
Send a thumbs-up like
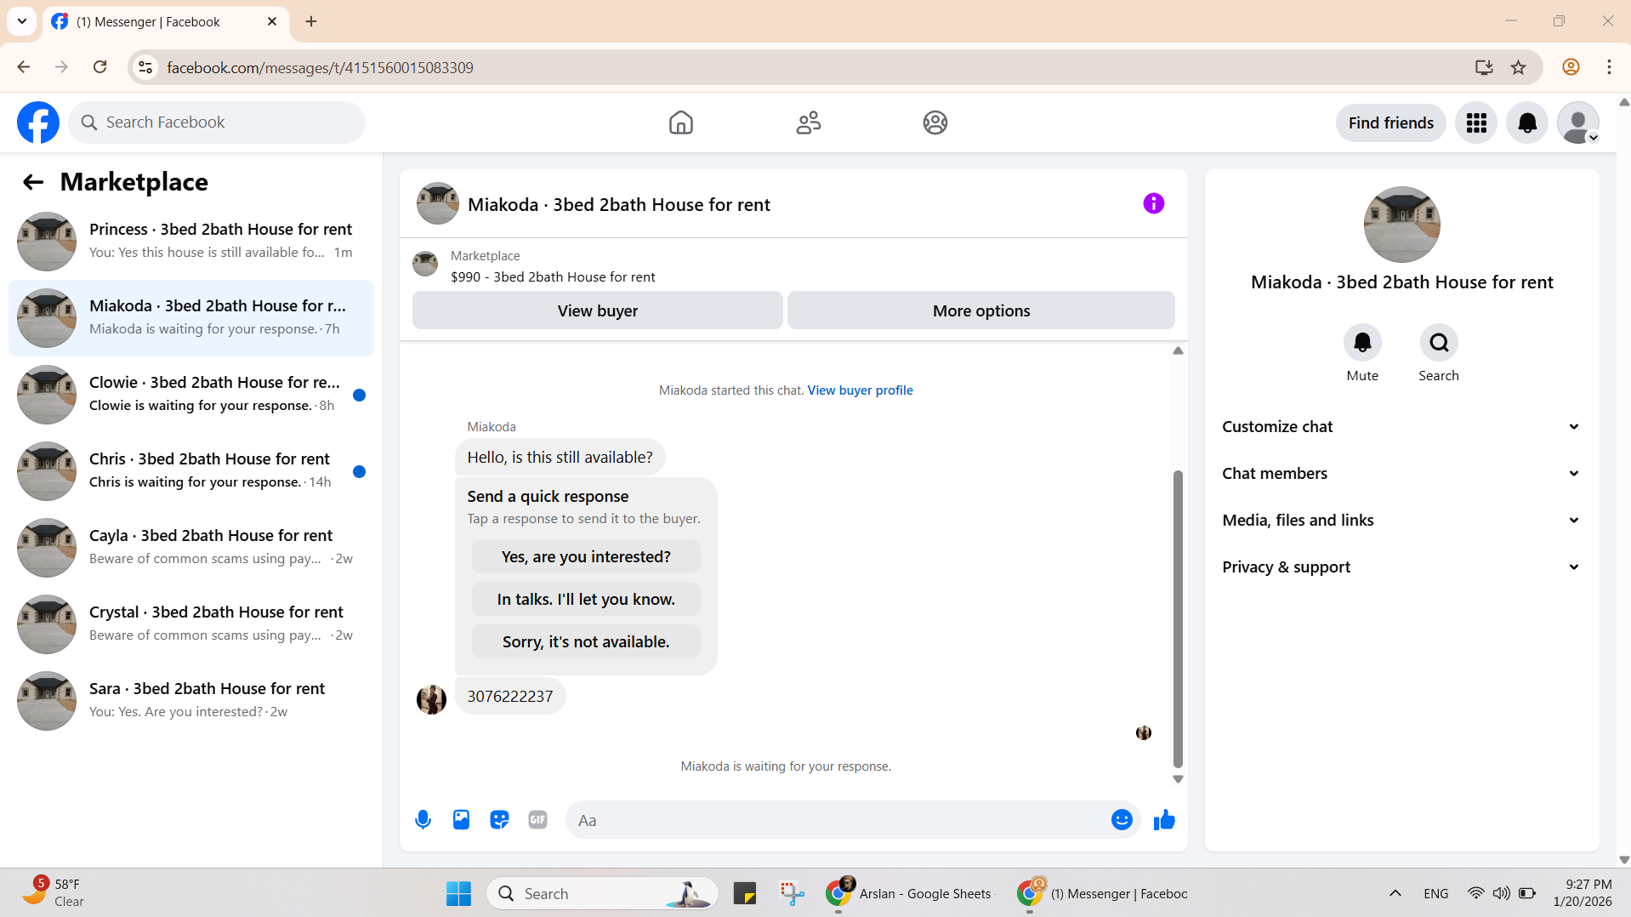[x=1164, y=820]
